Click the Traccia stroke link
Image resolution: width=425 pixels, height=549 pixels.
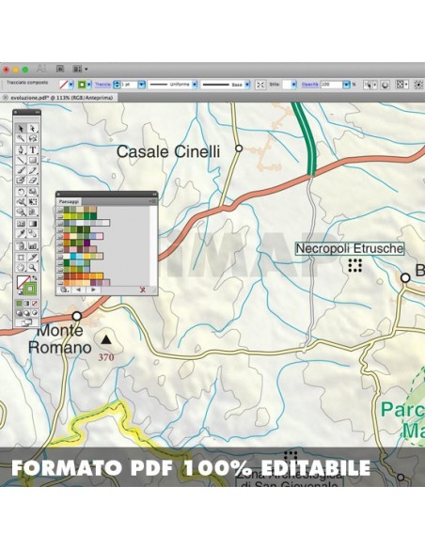pyautogui.click(x=102, y=85)
